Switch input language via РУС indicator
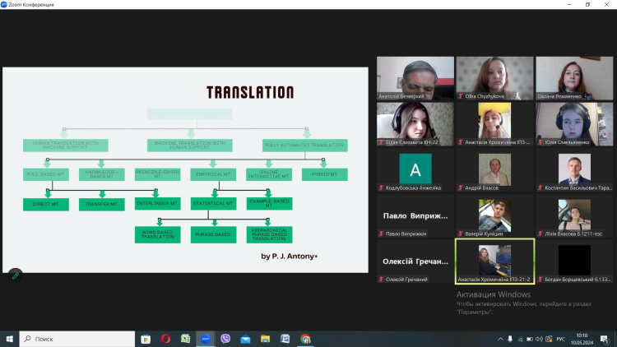Screen dimensions: 617x347 [562, 338]
